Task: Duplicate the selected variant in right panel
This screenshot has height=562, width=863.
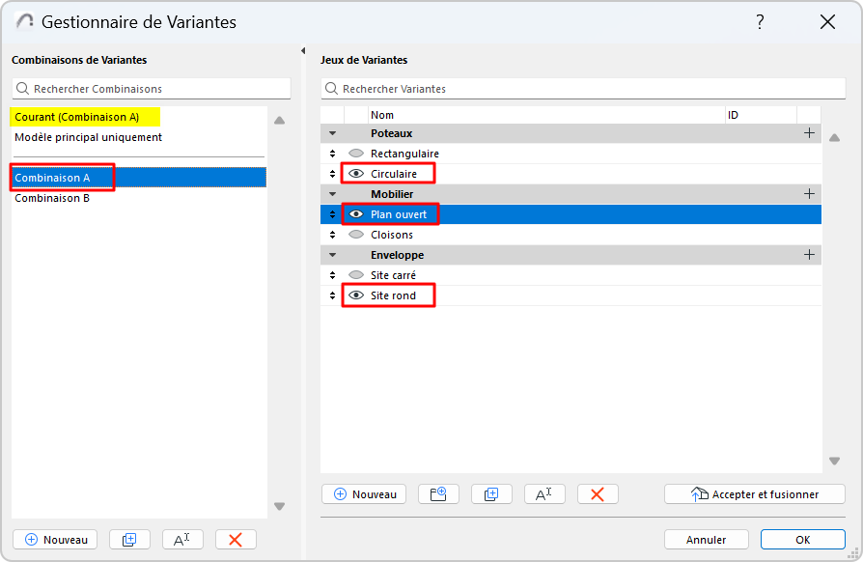Action: click(x=491, y=493)
